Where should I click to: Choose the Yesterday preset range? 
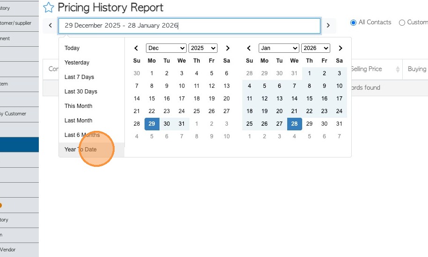coord(91,63)
